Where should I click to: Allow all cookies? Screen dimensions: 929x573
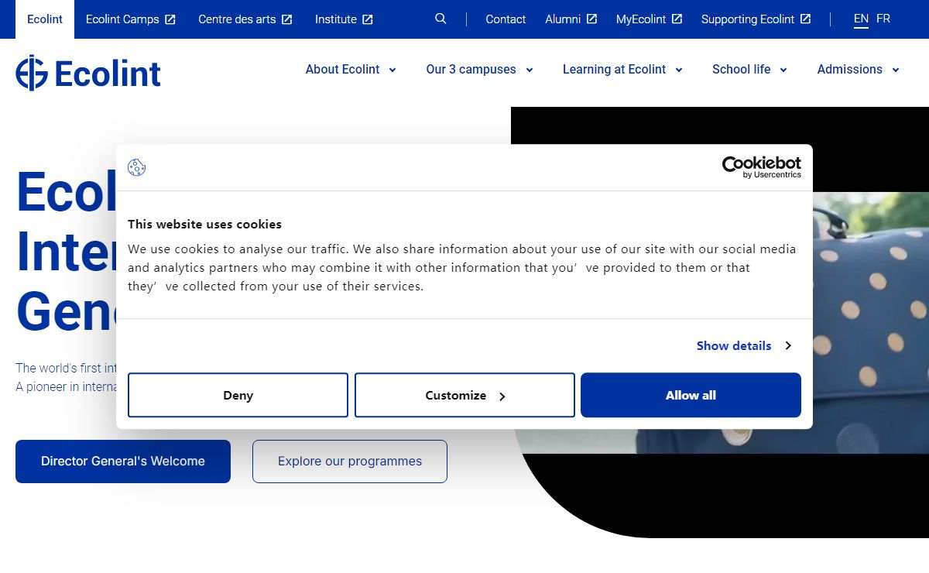click(691, 395)
